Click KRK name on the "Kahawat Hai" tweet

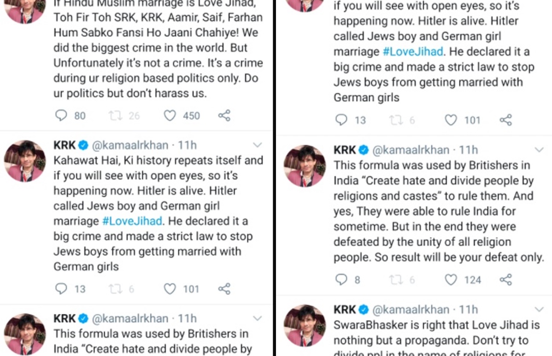point(64,145)
